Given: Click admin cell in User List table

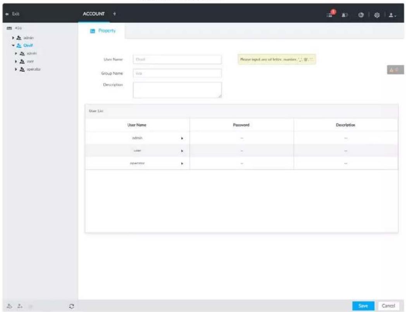Looking at the screenshot, I should click(x=137, y=138).
